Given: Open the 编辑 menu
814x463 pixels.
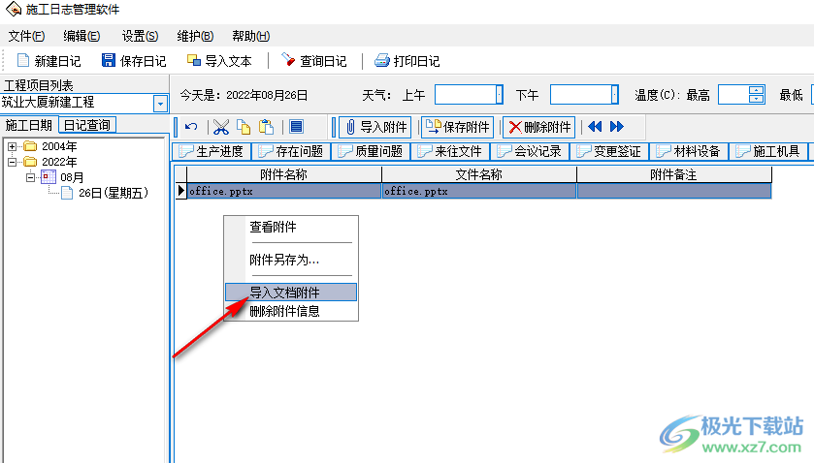Looking at the screenshot, I should 81,36.
